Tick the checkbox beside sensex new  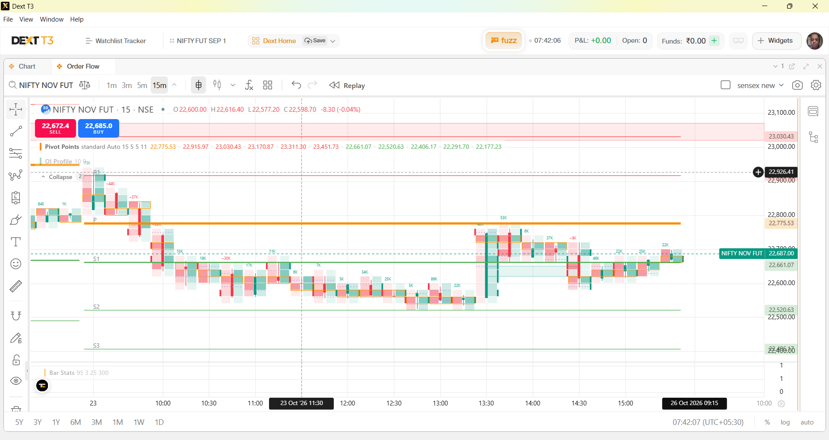click(725, 85)
